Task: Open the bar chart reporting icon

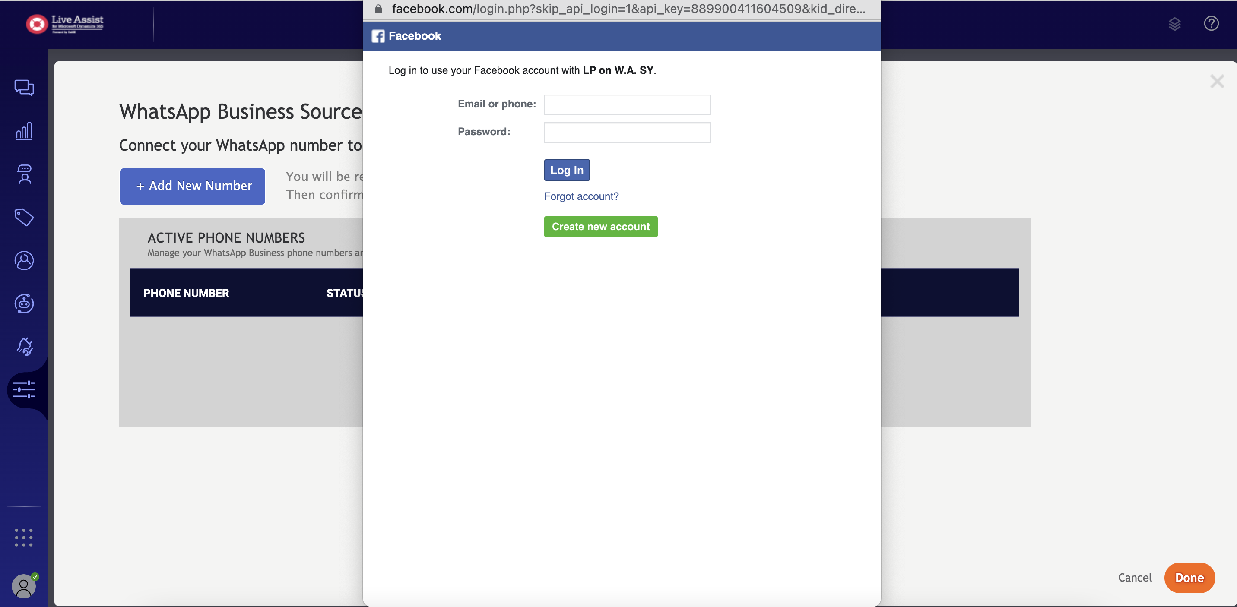Action: click(x=24, y=130)
